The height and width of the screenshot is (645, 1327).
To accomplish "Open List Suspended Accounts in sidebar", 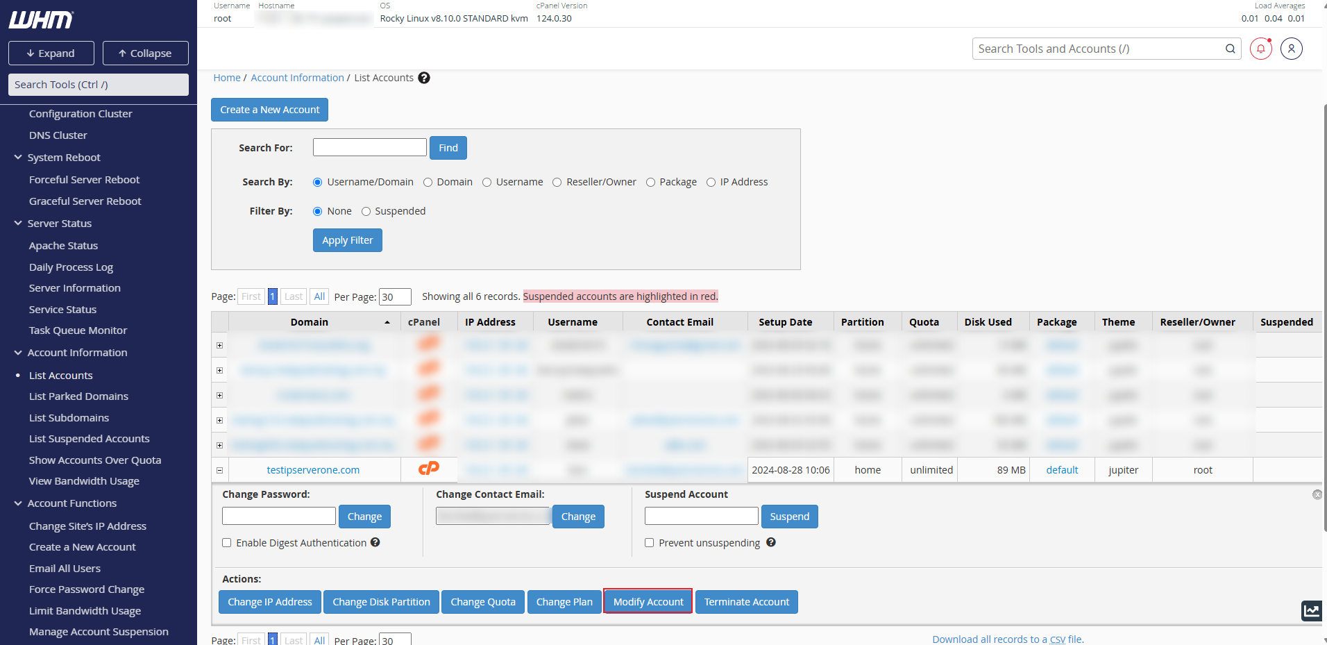I will pyautogui.click(x=89, y=439).
